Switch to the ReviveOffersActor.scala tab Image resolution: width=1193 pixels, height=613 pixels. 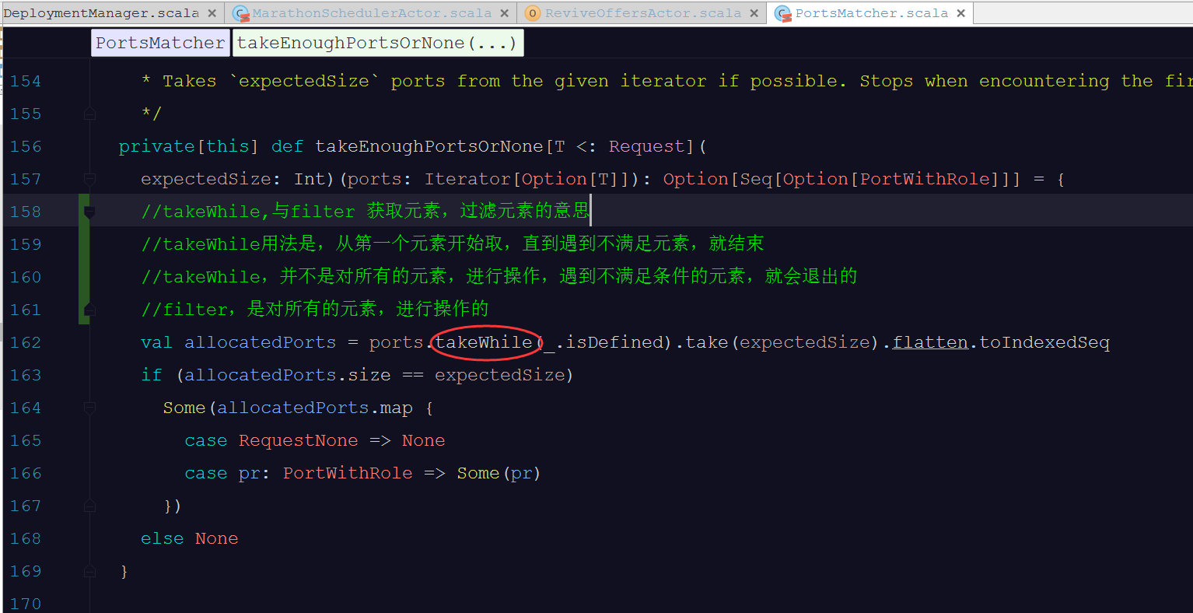coord(643,13)
